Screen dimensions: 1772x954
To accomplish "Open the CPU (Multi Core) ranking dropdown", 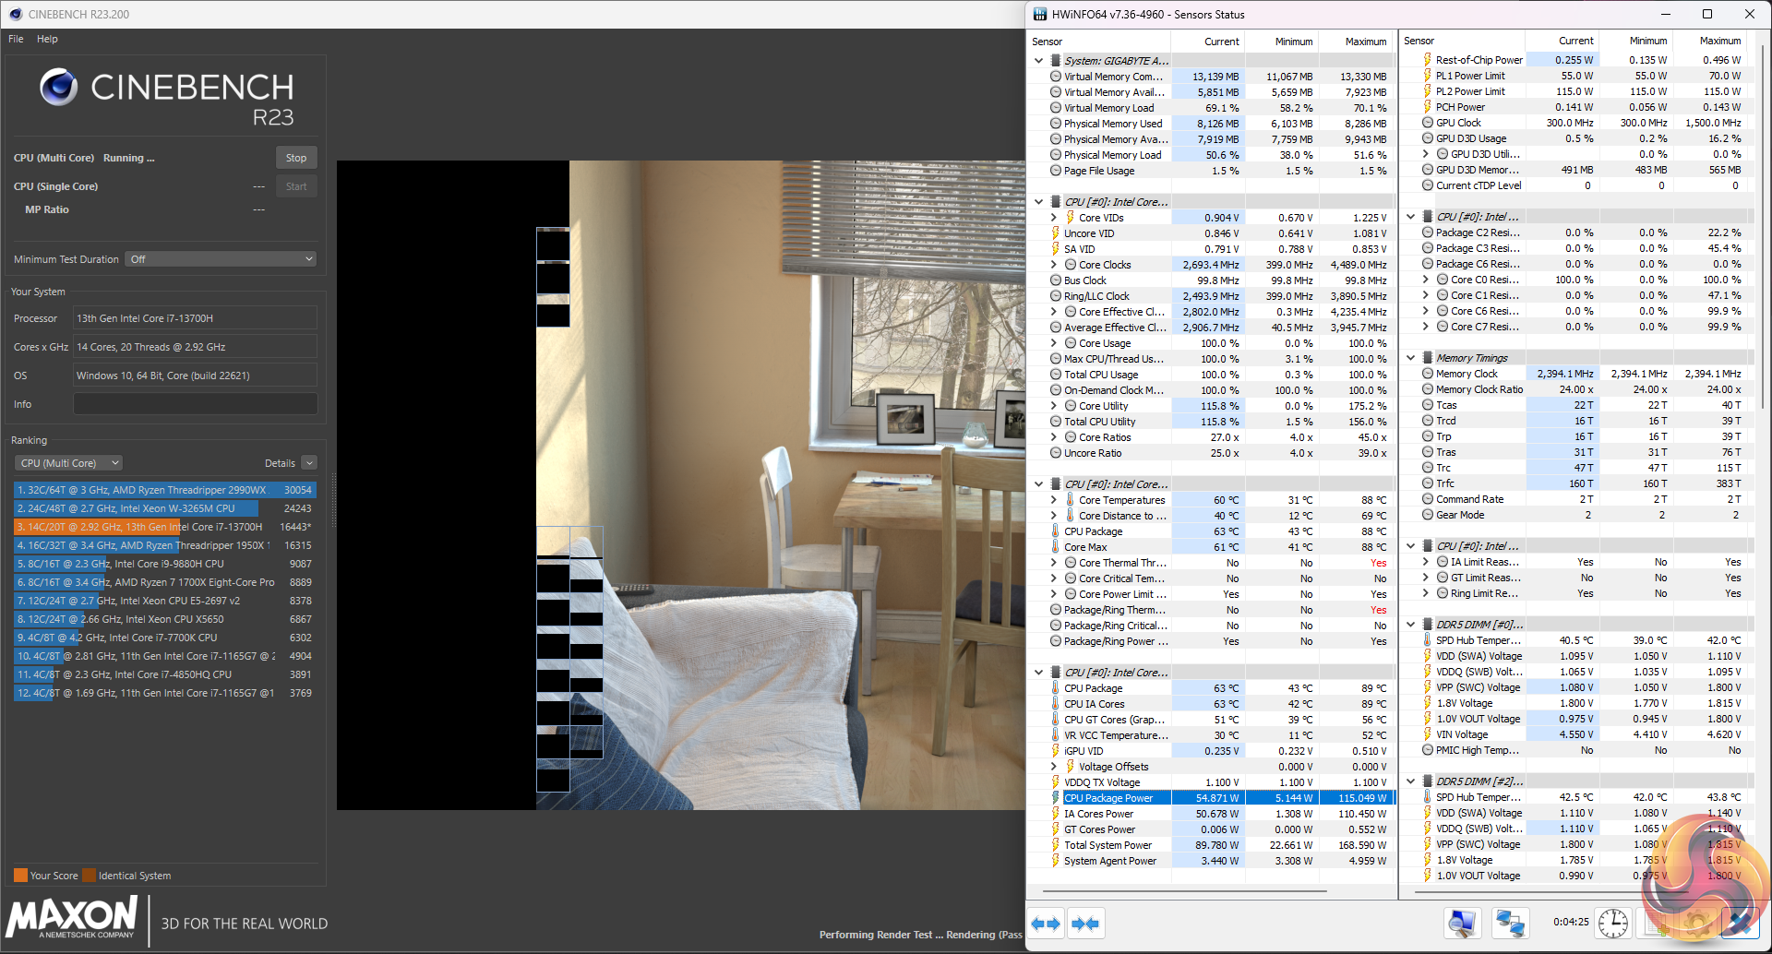I will tap(69, 463).
